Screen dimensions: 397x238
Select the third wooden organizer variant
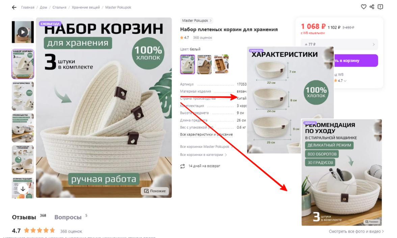tap(221, 64)
